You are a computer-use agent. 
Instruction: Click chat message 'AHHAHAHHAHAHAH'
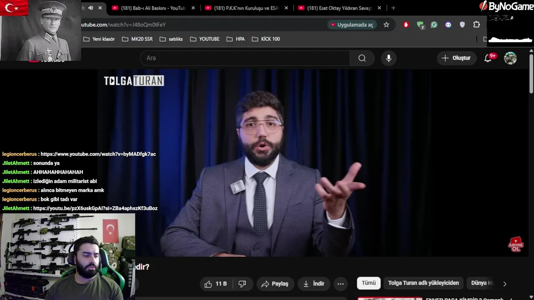tap(58, 172)
